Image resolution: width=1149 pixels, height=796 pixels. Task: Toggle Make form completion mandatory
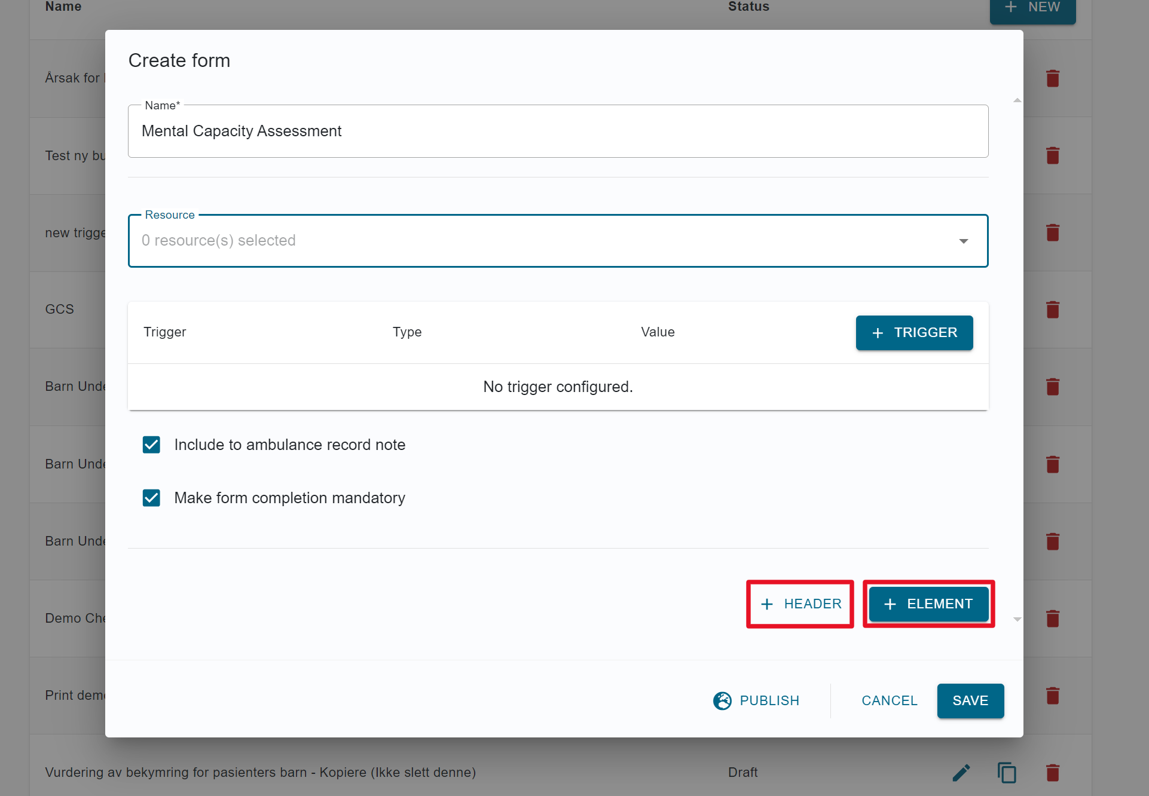coord(151,498)
